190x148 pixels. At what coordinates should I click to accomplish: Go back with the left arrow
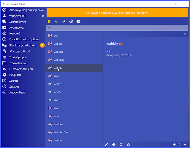click(56, 21)
